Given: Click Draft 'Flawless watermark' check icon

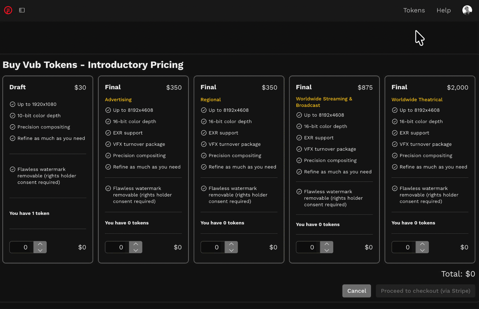Looking at the screenshot, I should click(x=13, y=169).
